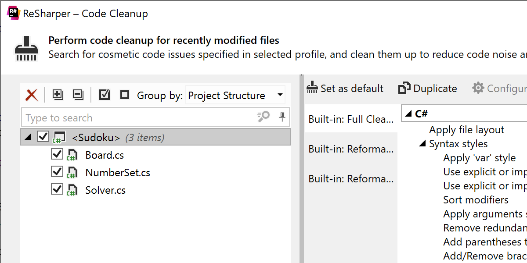This screenshot has height=263, width=527.
Task: Select Apply arguments style option
Action: pos(485,214)
